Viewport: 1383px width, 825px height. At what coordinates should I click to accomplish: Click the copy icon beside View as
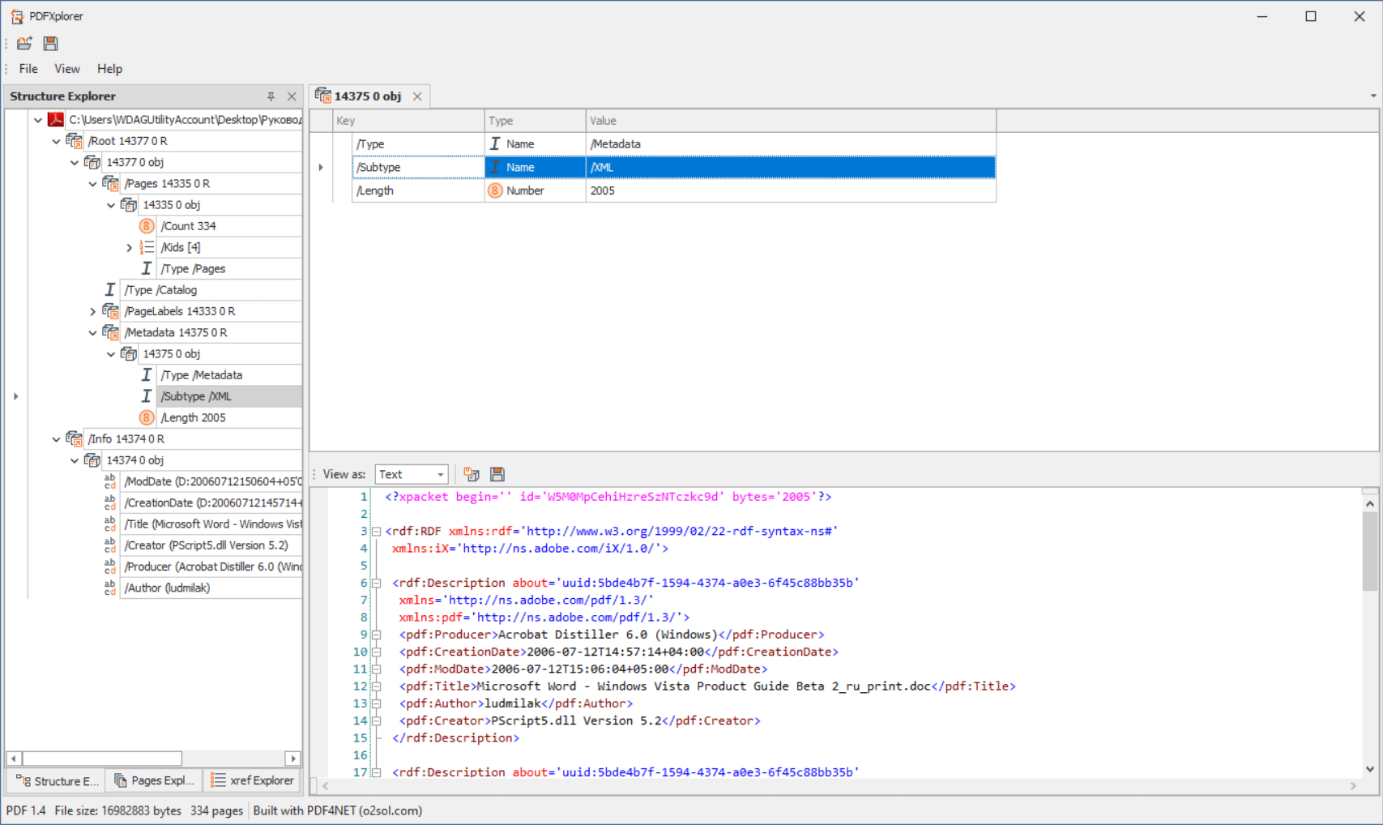472,474
